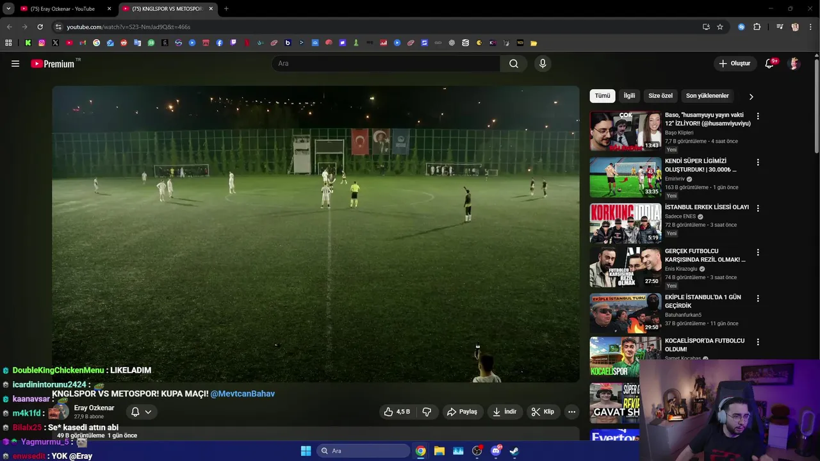Viewport: 820px width, 461px height.
Task: Open EKİPLE İSTANBUL'DA 1 GÜN GEÇİRDİK thumbnail
Action: 625,313
